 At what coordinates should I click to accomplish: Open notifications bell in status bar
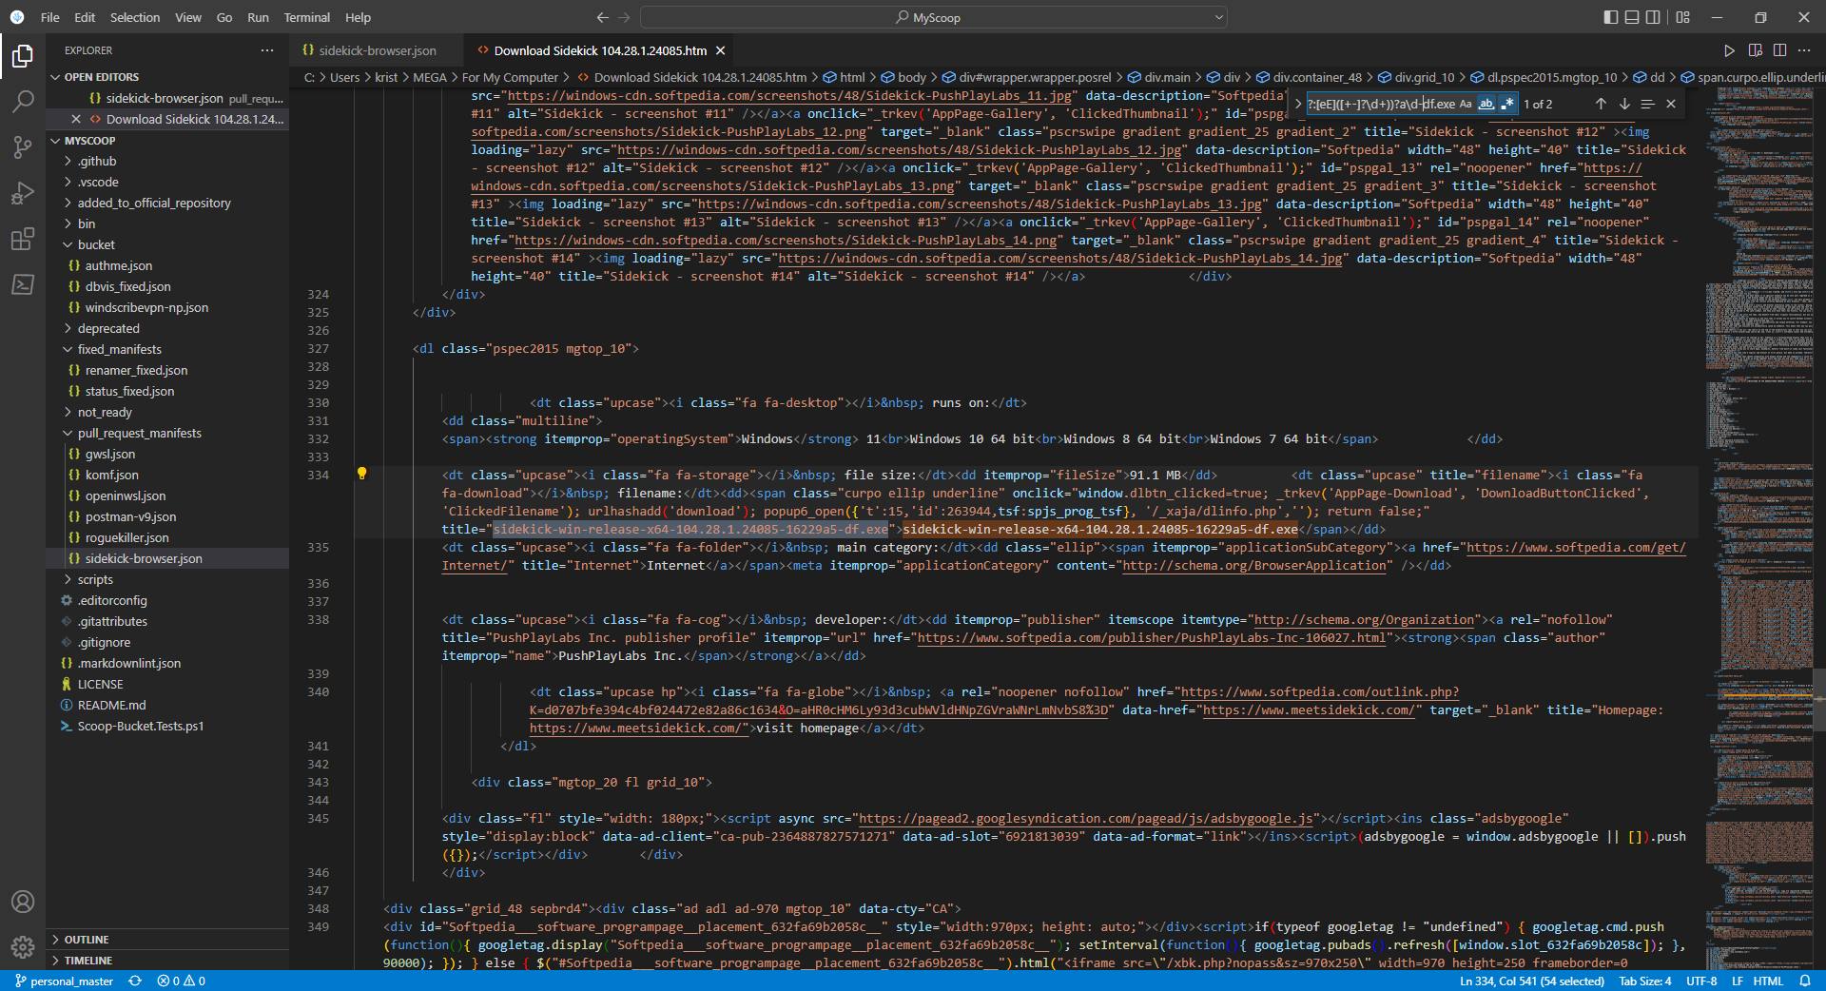coord(1805,981)
